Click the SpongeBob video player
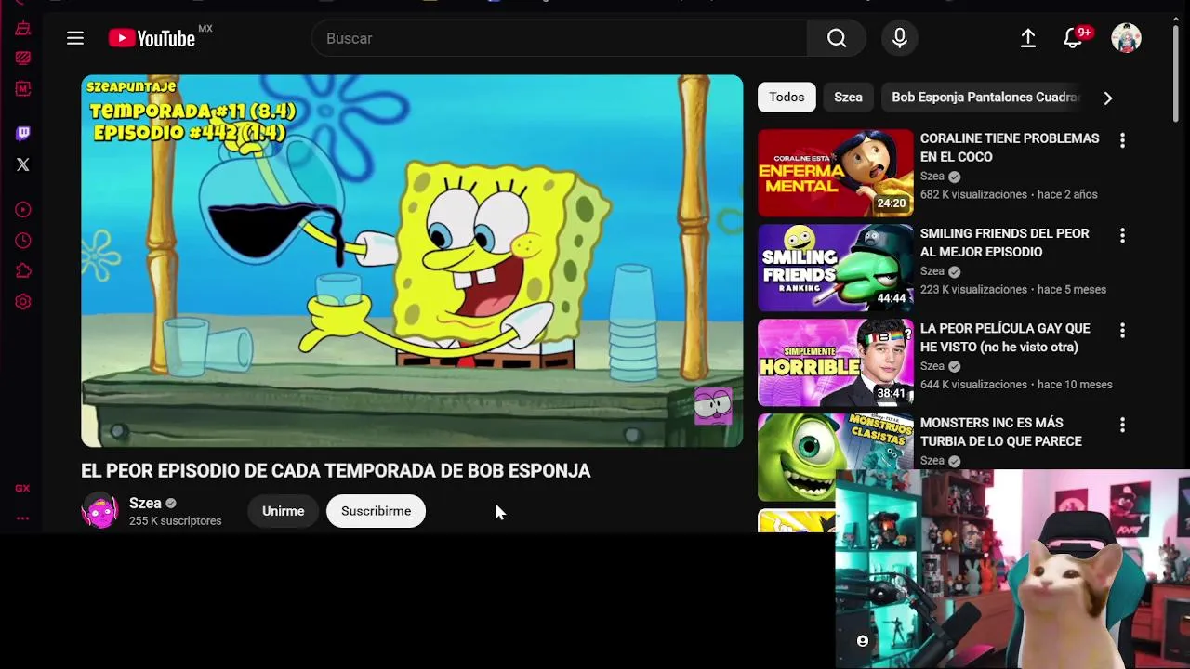 pos(412,261)
